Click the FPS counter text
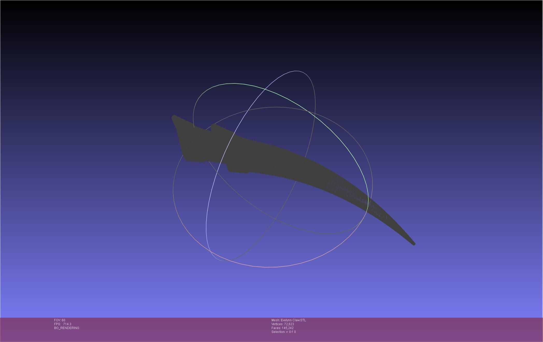The height and width of the screenshot is (342, 543). click(x=62, y=324)
